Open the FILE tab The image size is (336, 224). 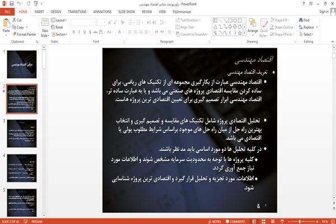tap(7, 12)
